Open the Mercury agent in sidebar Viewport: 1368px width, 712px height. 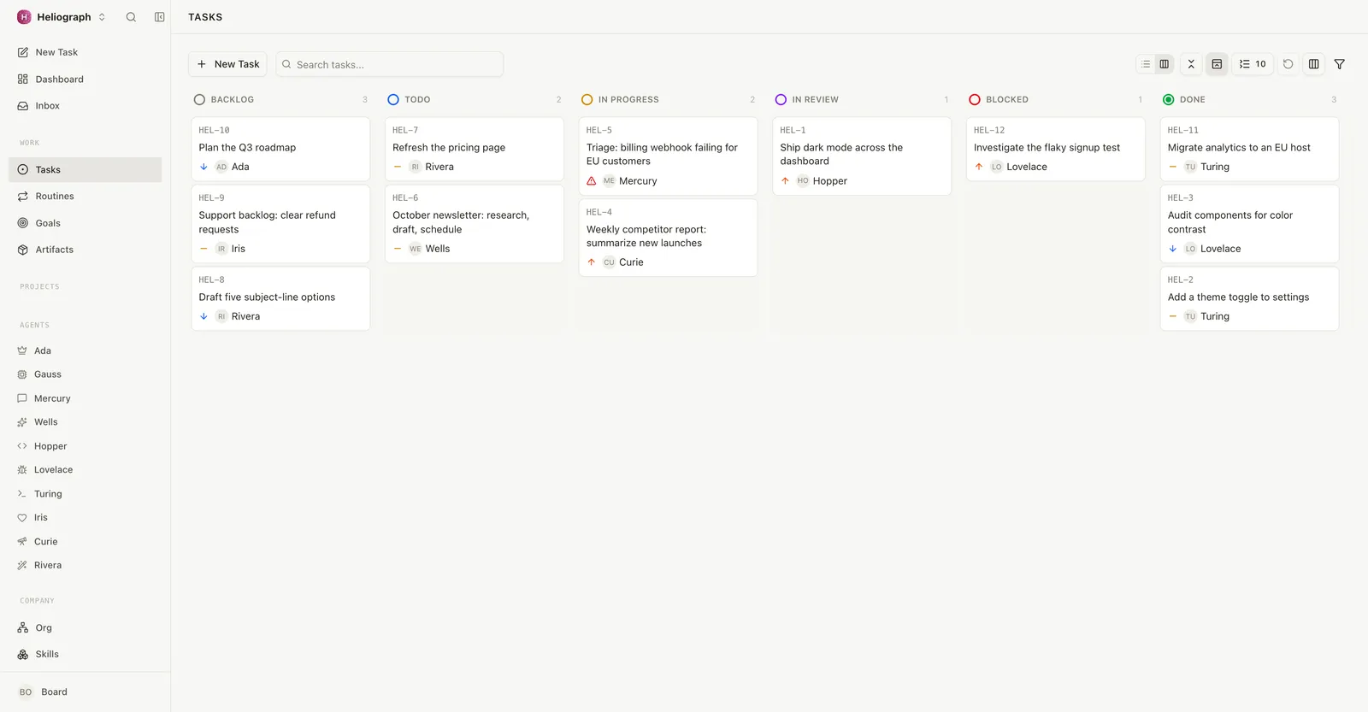pyautogui.click(x=85, y=398)
